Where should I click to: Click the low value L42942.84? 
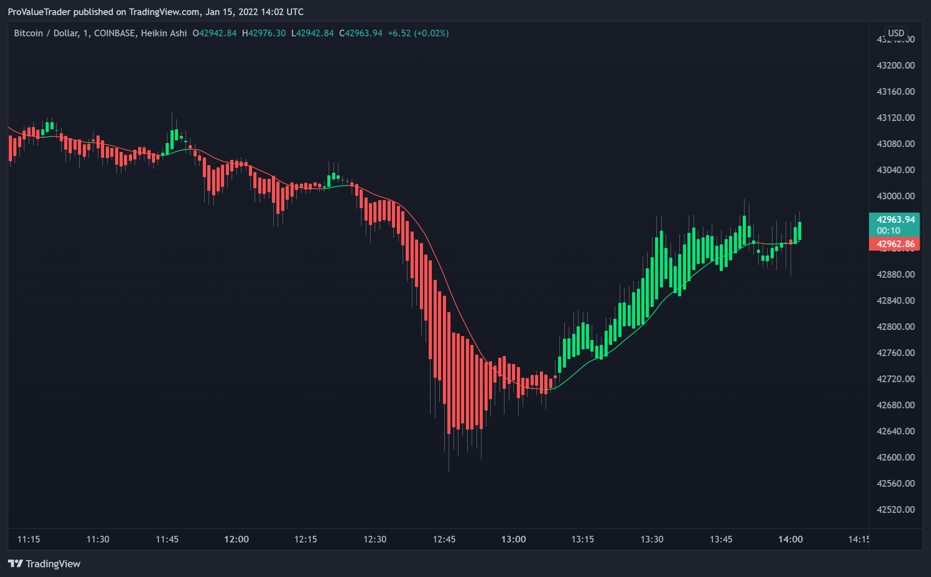click(x=312, y=33)
